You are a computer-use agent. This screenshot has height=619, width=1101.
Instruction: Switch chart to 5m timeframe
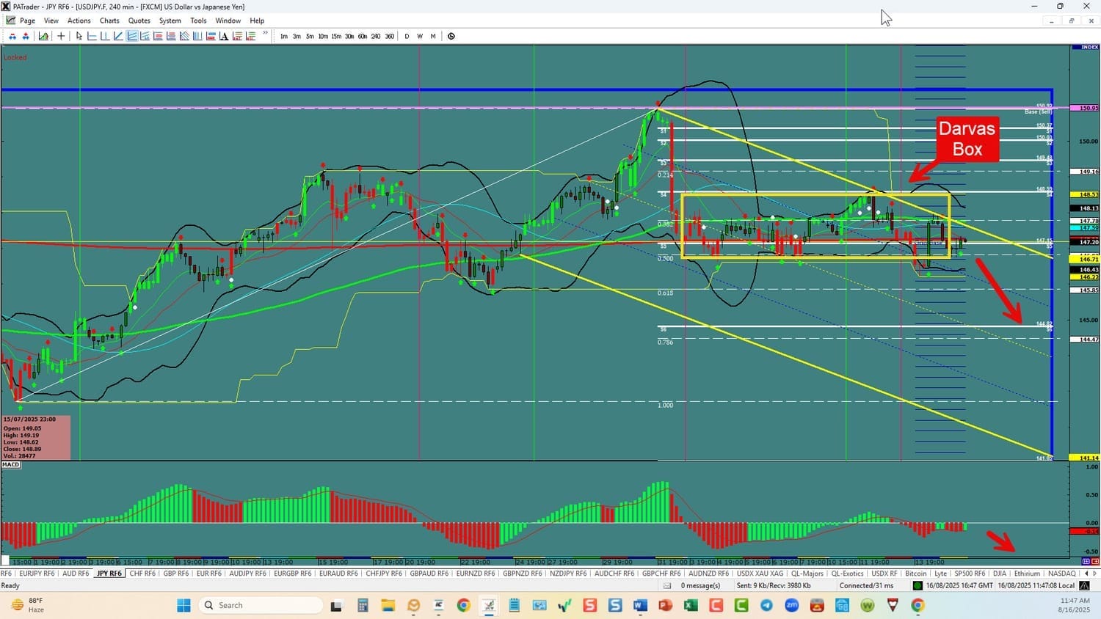point(310,36)
